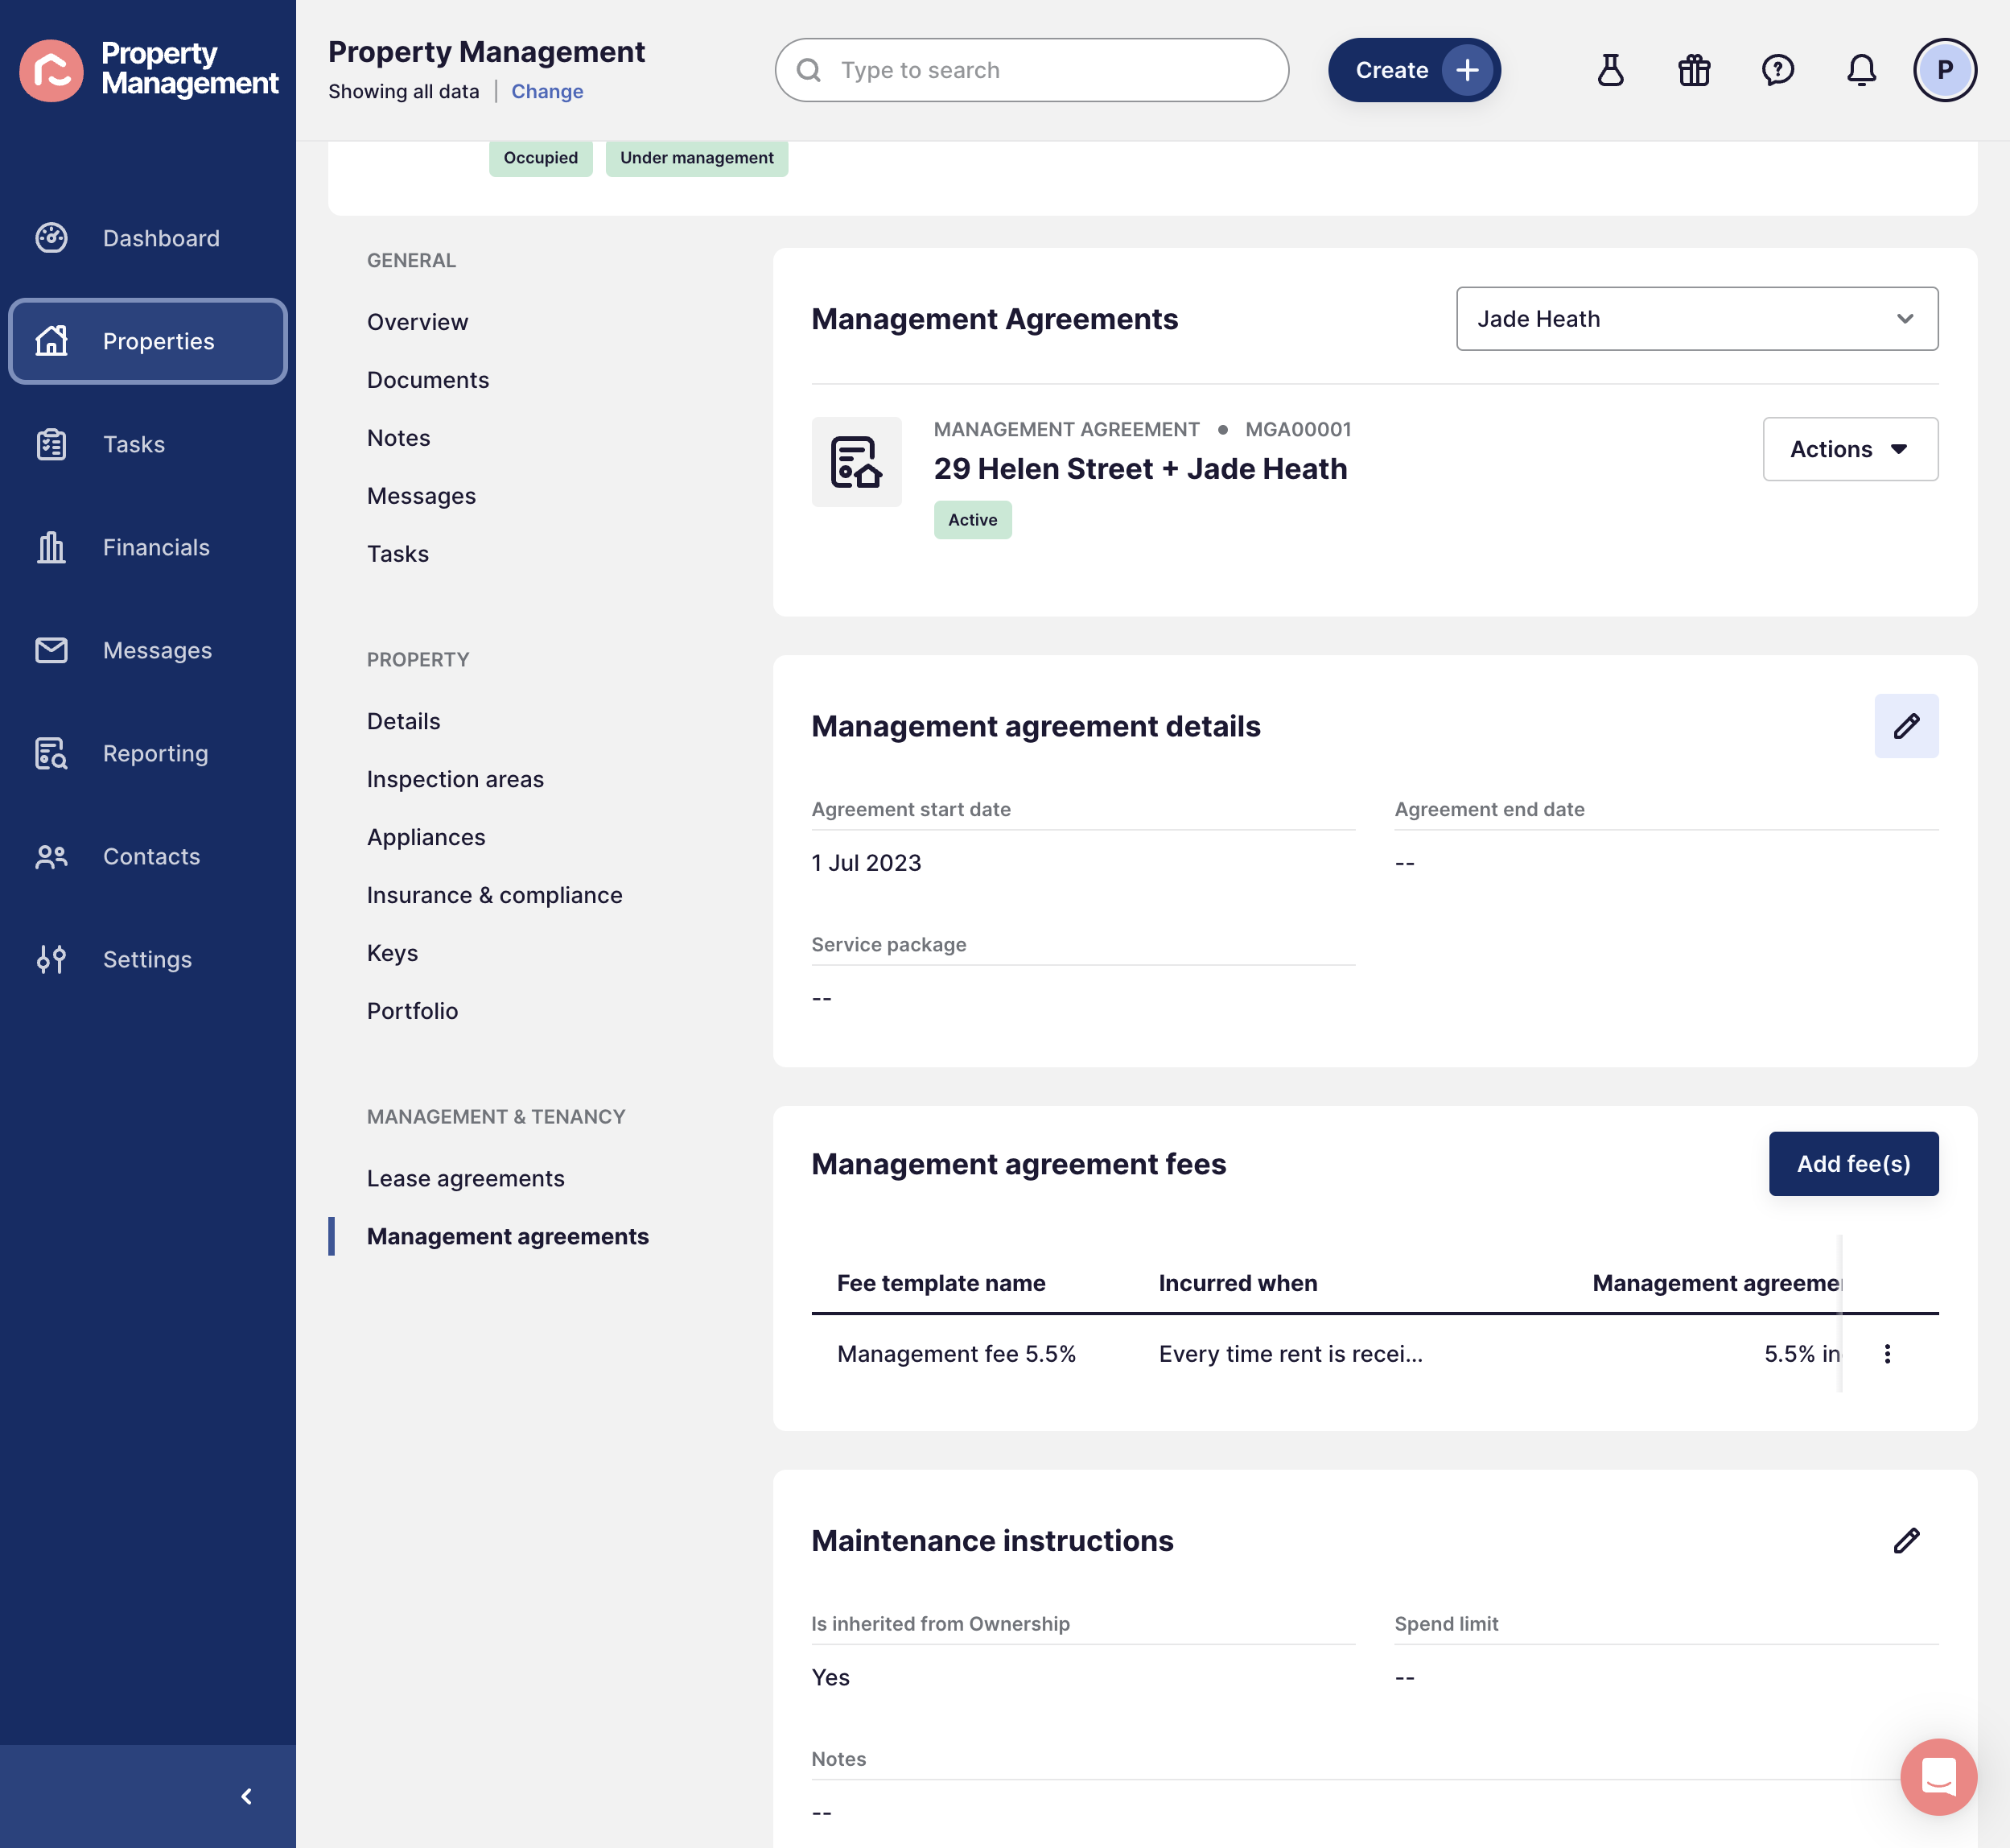Open the Documents section

[428, 380]
